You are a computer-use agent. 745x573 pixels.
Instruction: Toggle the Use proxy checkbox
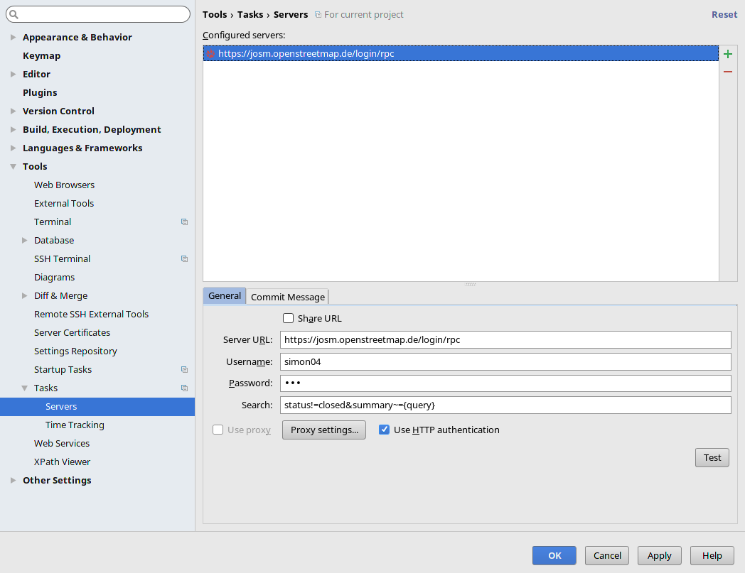[x=218, y=430]
